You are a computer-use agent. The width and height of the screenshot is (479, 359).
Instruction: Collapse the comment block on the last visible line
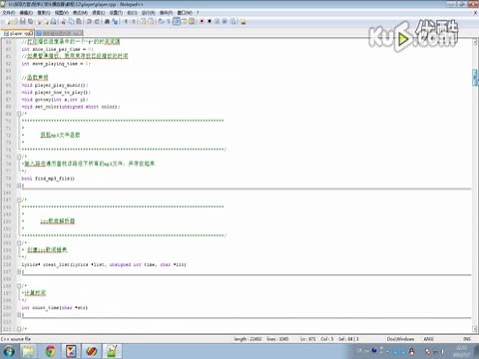point(19,329)
